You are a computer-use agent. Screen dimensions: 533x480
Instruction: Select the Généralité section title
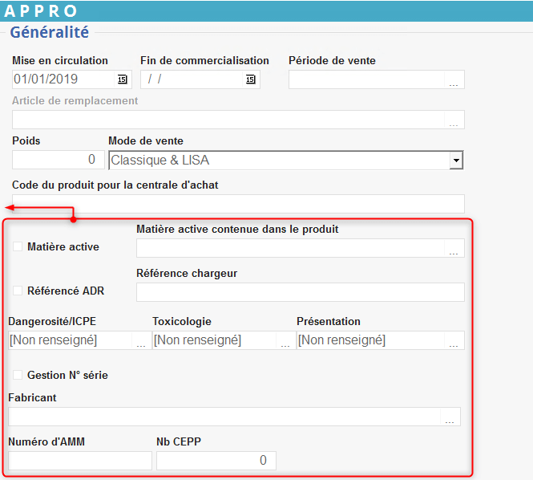[50, 33]
